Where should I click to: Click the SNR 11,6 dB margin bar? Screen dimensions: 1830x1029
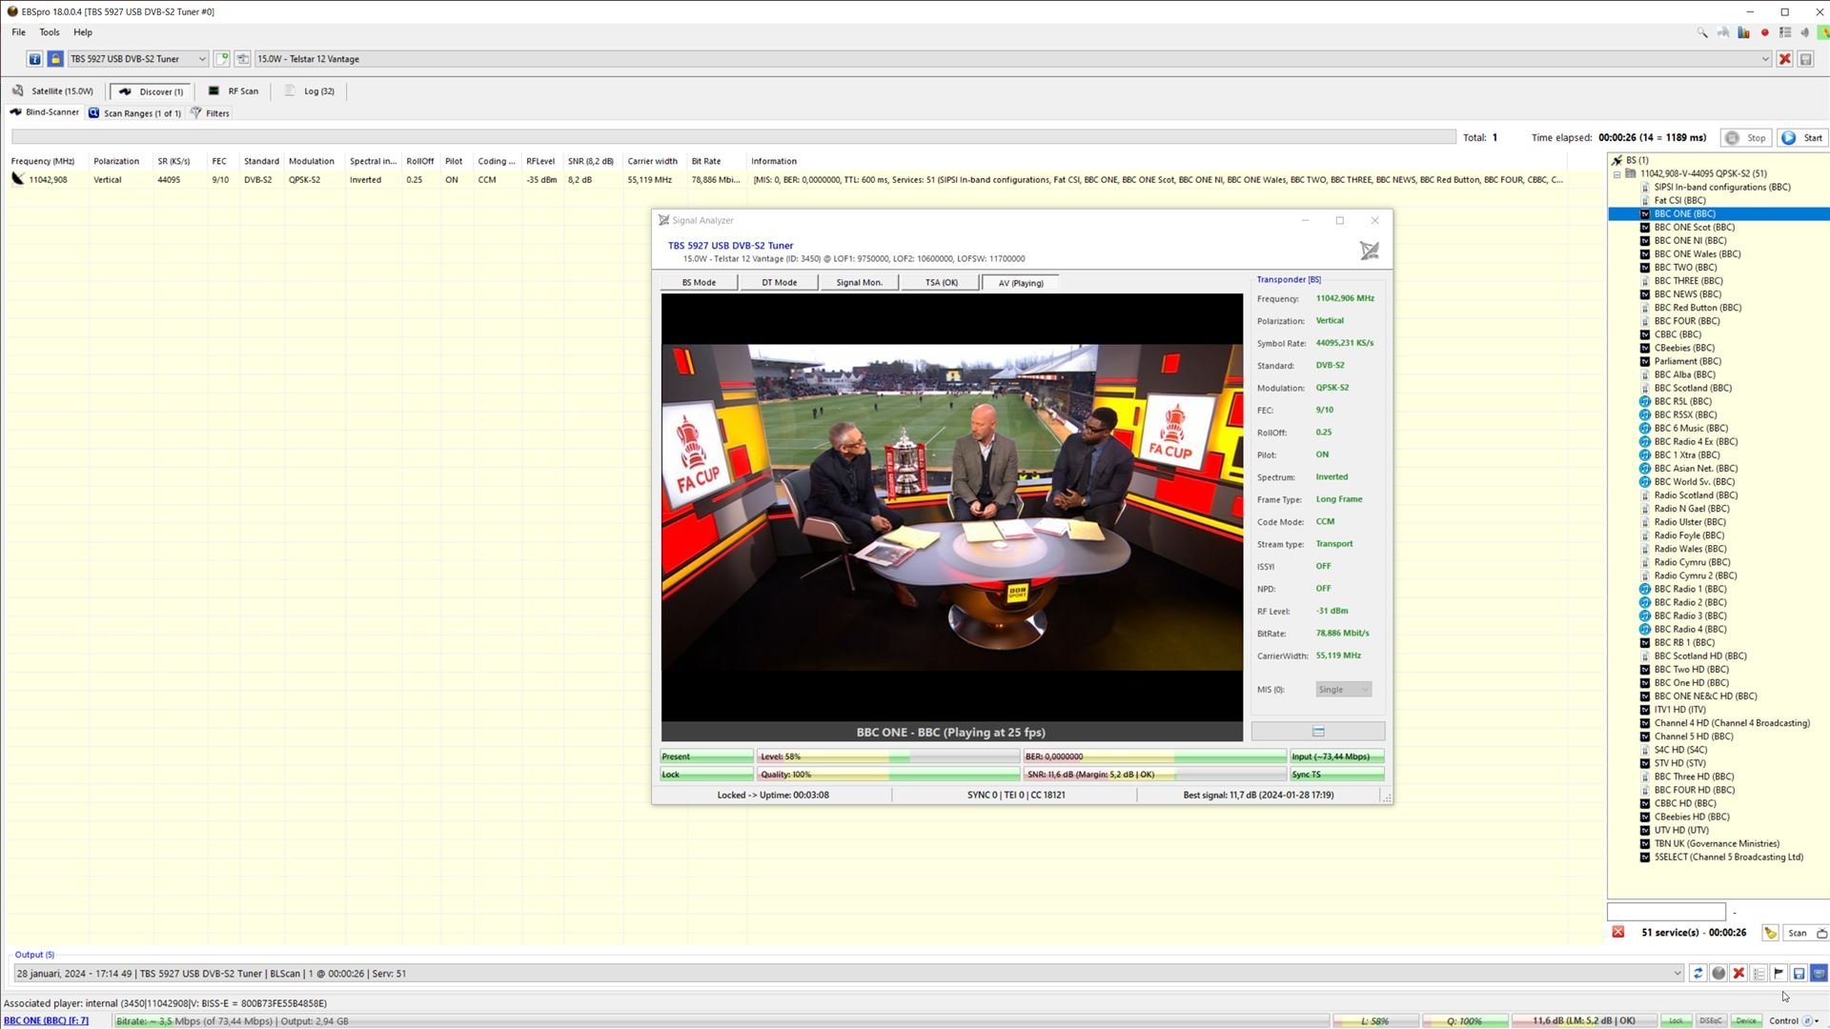pos(1155,775)
